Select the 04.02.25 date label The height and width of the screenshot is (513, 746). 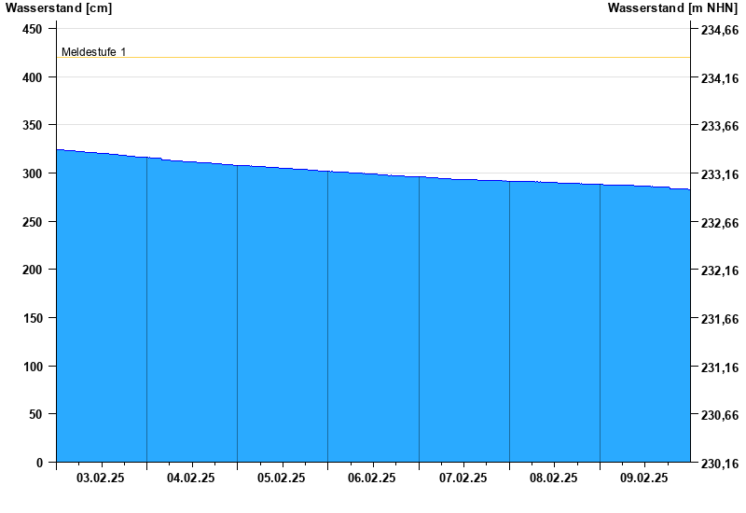click(191, 478)
